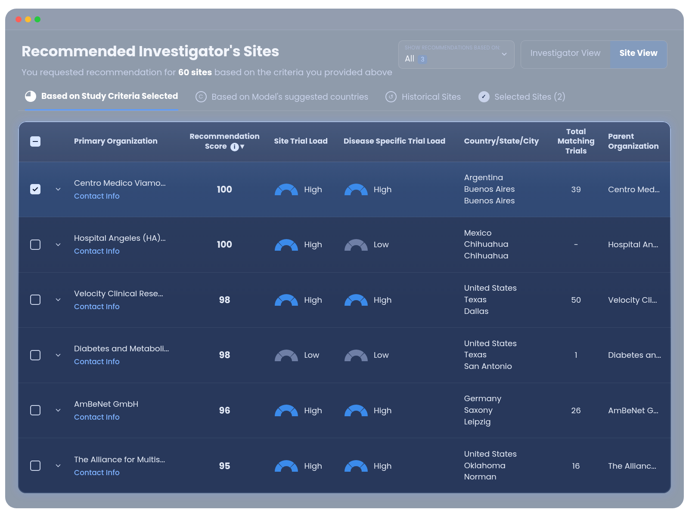Click the Model's suggested countries tab icon

(201, 97)
